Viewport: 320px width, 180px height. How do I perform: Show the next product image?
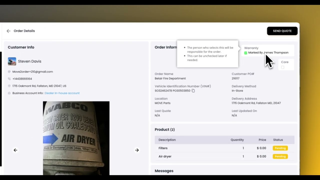pos(137,150)
